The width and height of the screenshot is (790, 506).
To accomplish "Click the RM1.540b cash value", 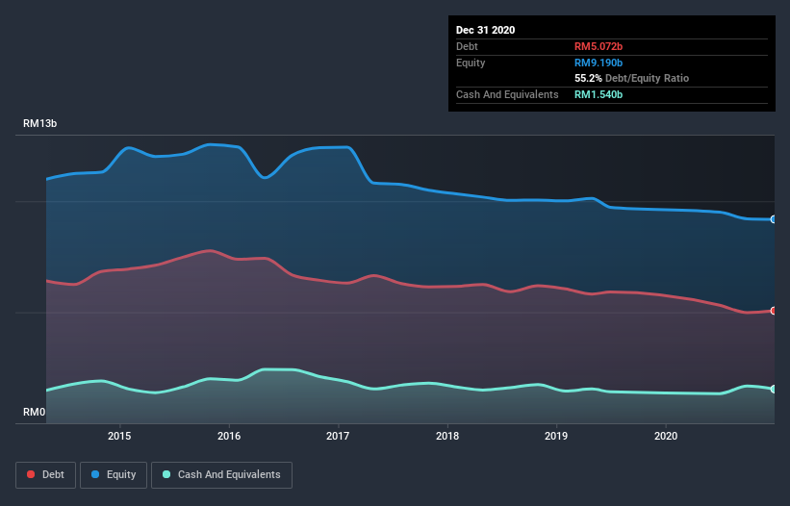I will [599, 94].
